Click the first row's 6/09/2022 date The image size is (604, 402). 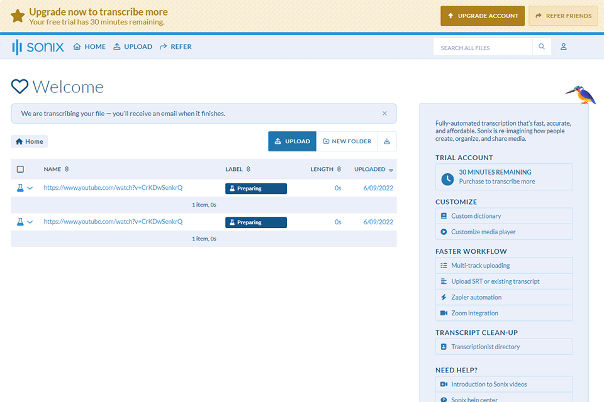[378, 188]
